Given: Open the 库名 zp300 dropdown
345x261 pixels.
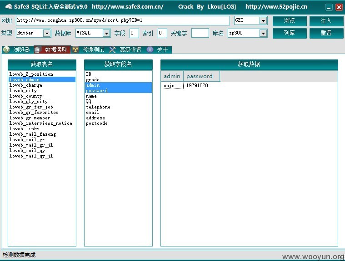Looking at the screenshot, I should pyautogui.click(x=263, y=34).
